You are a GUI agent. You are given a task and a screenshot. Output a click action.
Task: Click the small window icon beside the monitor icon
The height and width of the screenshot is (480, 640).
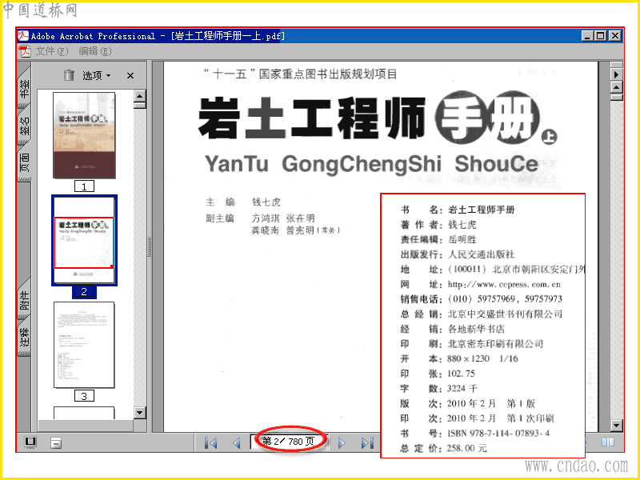tap(56, 442)
